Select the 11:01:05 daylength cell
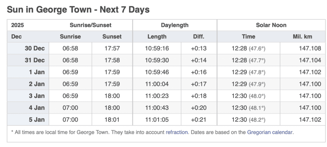Viewport: 327px width, 147px height. (x=157, y=120)
